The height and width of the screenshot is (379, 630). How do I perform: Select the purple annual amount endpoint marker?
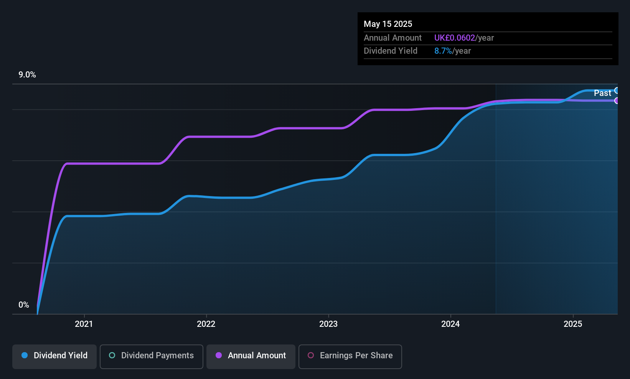click(617, 101)
